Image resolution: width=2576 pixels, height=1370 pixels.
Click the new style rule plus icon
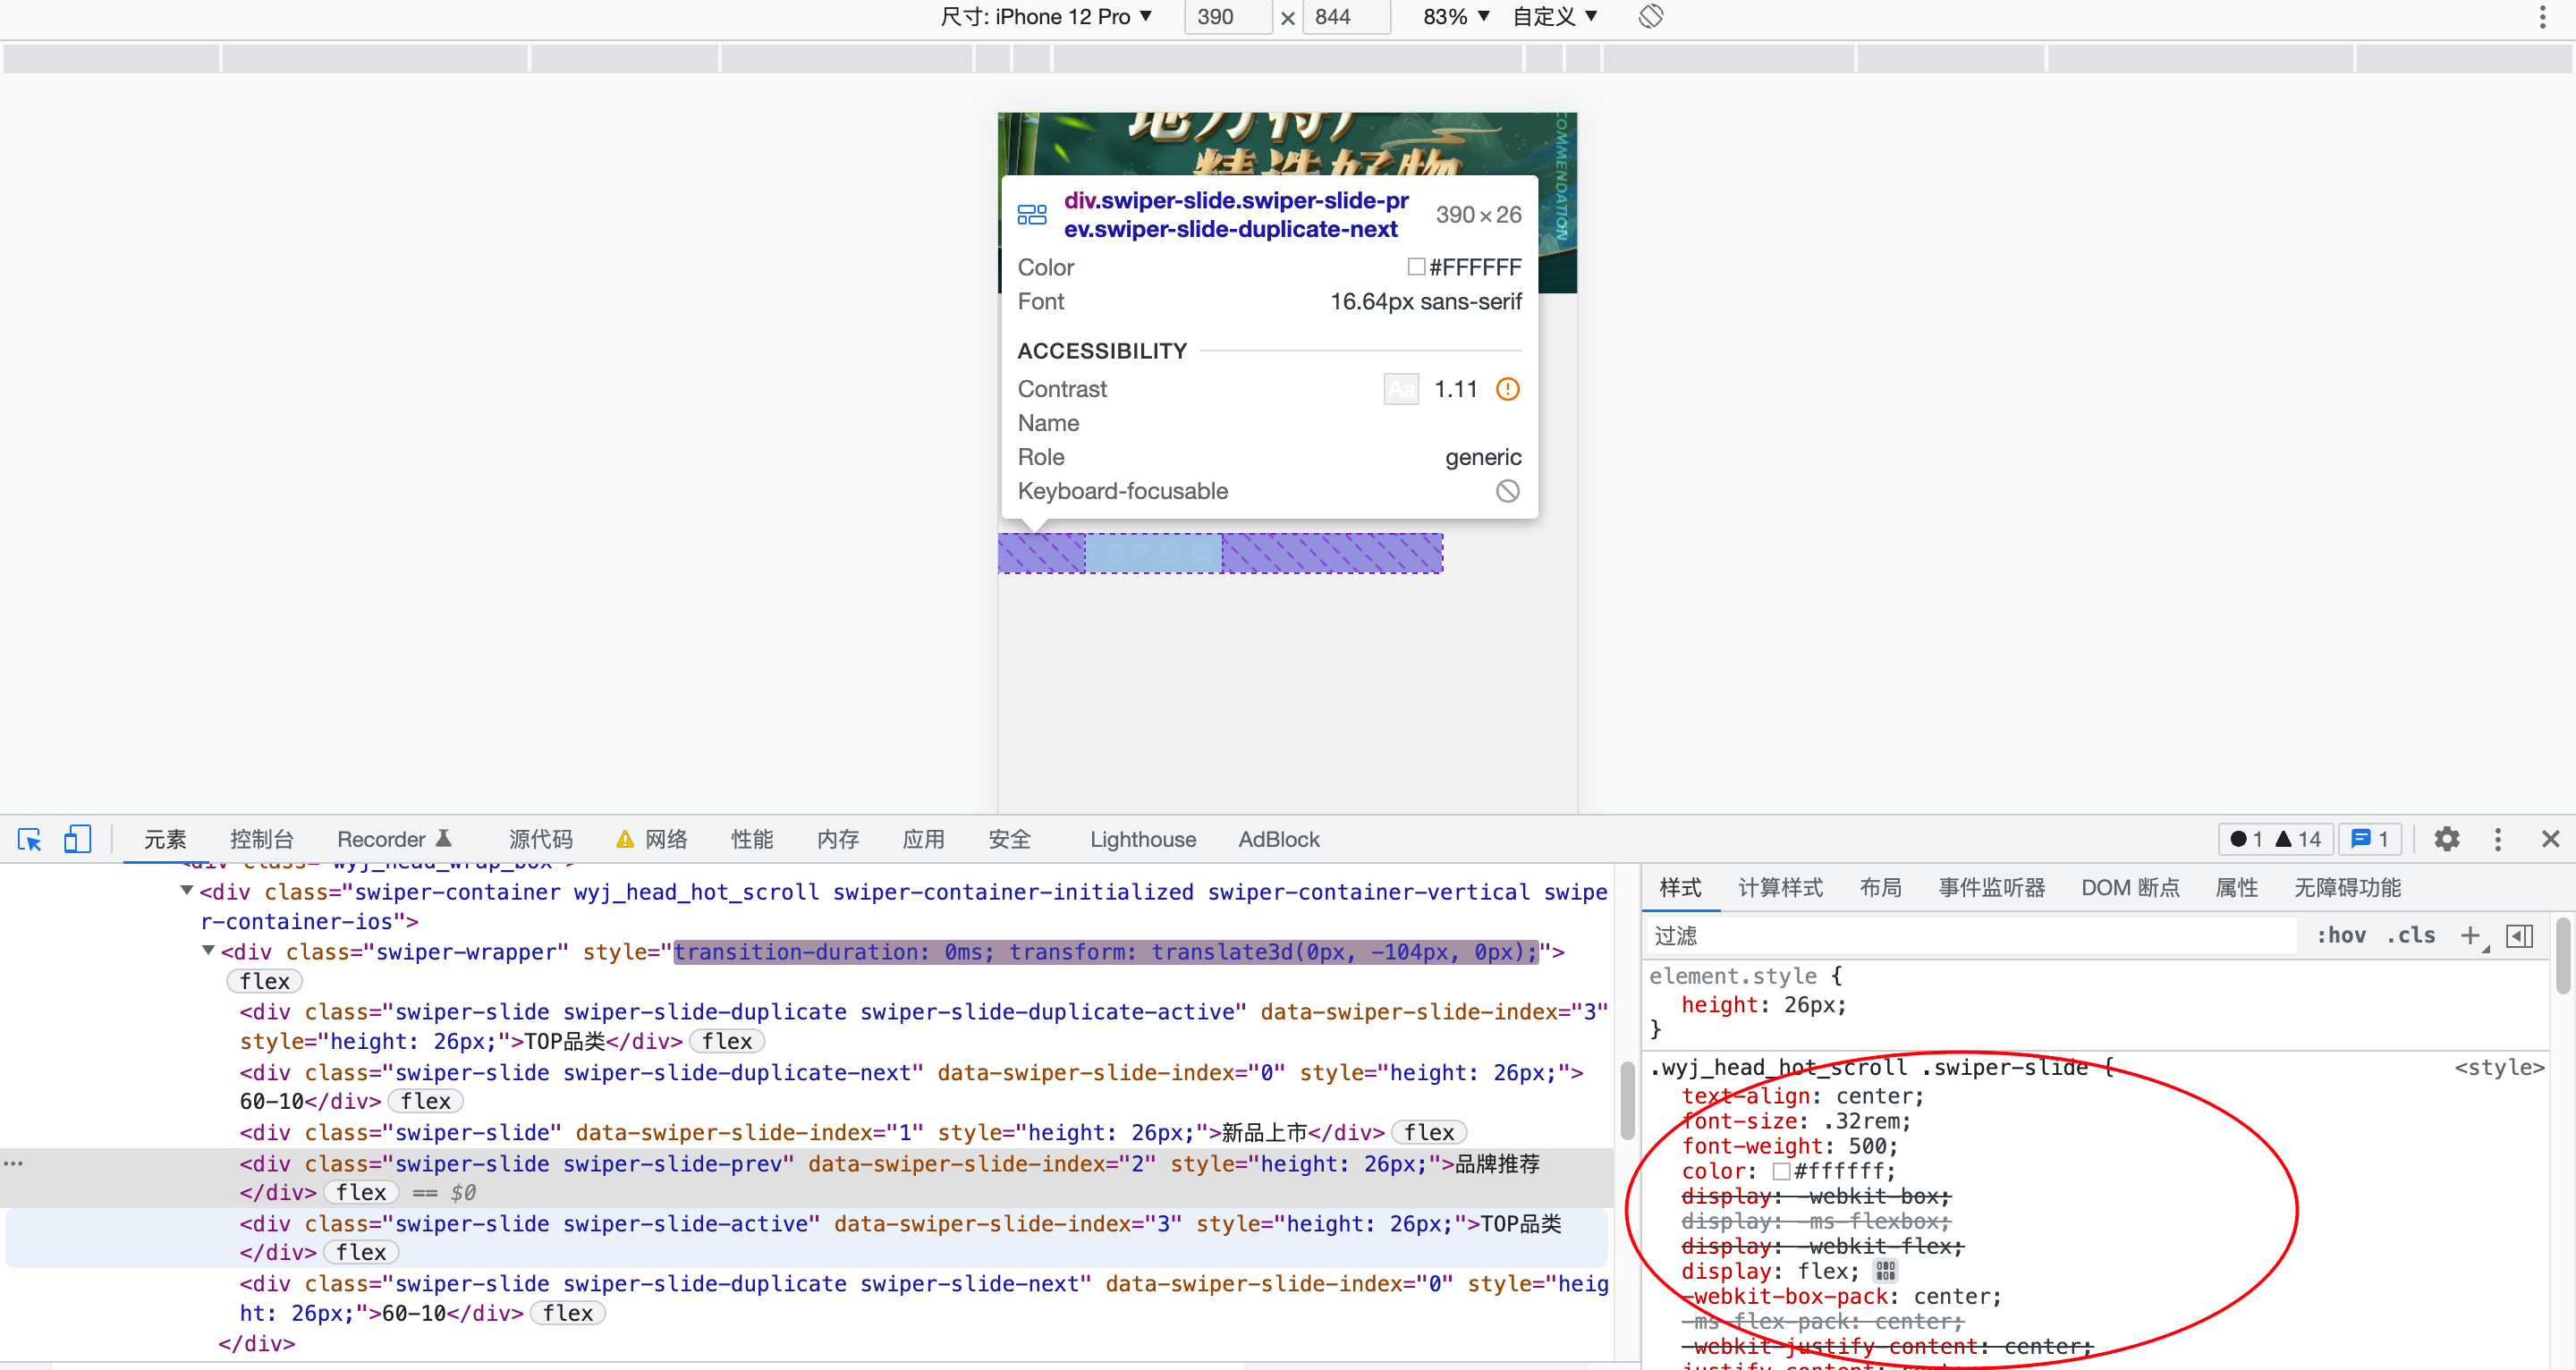[2470, 935]
